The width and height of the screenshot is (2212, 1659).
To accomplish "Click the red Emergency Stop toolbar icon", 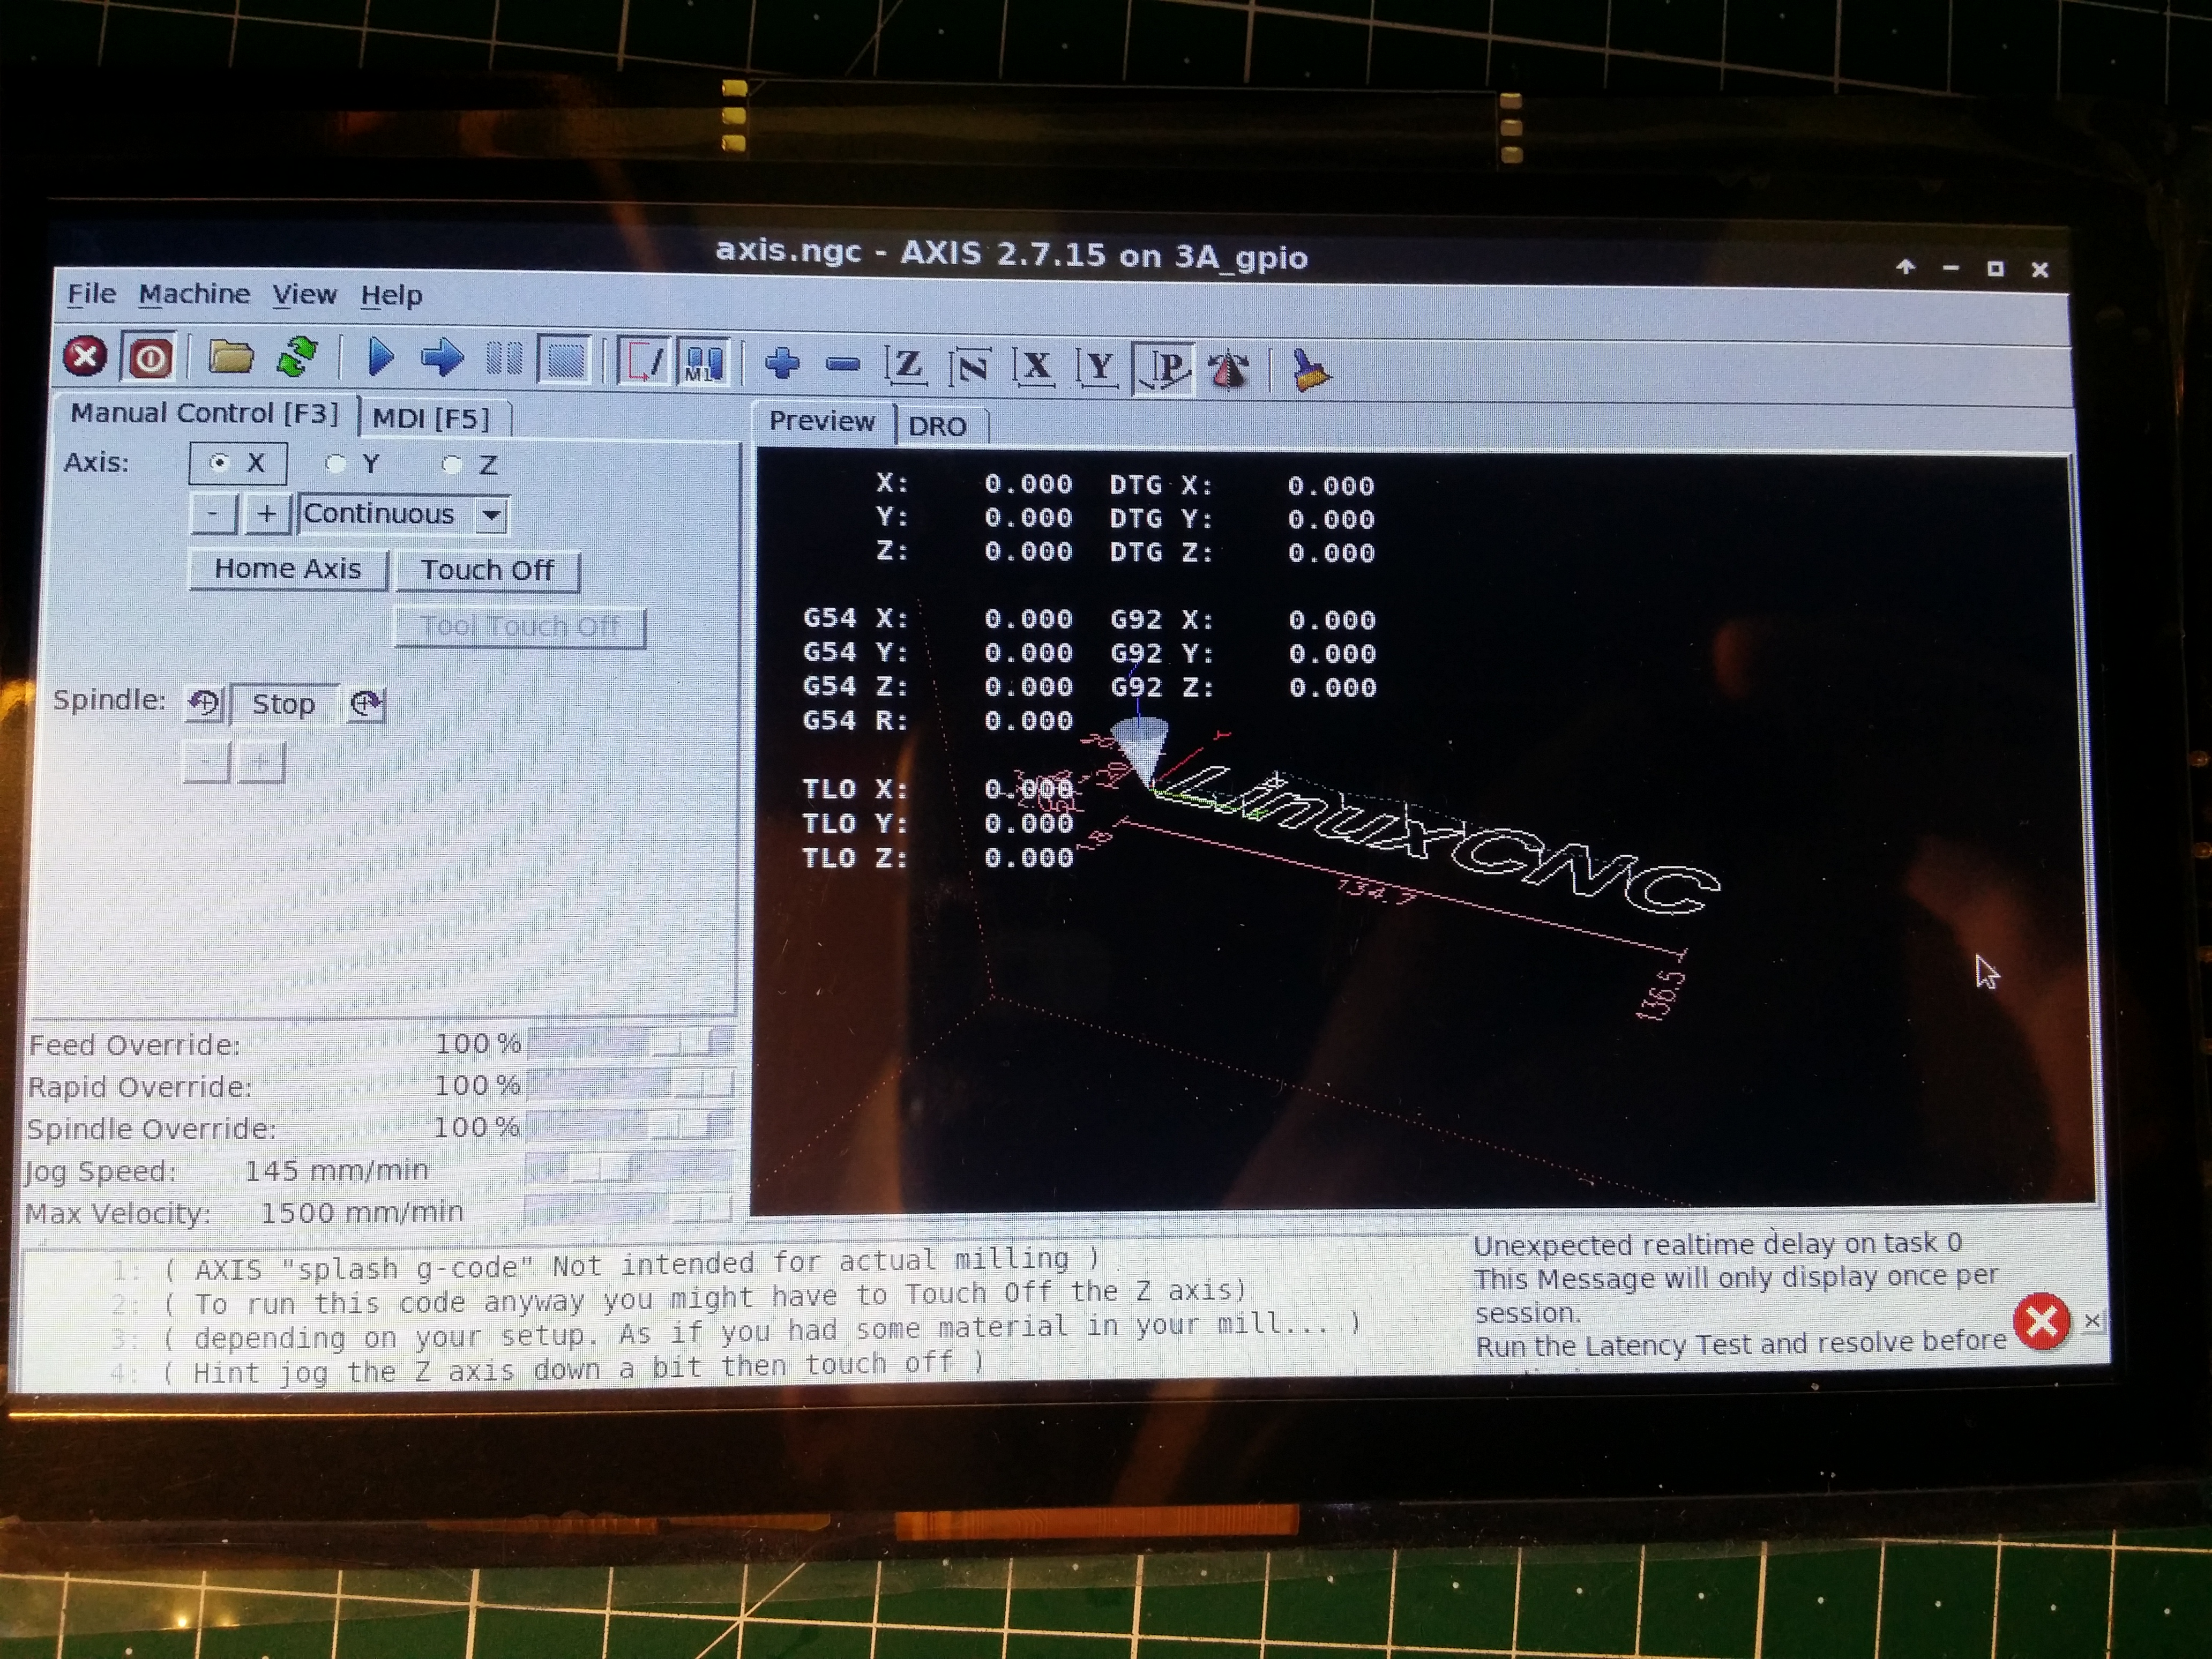I will pyautogui.click(x=85, y=357).
